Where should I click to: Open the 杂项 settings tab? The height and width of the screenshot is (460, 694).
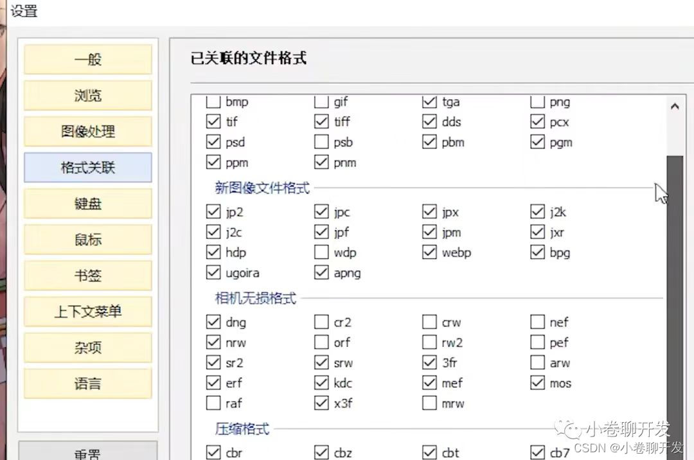coord(87,348)
